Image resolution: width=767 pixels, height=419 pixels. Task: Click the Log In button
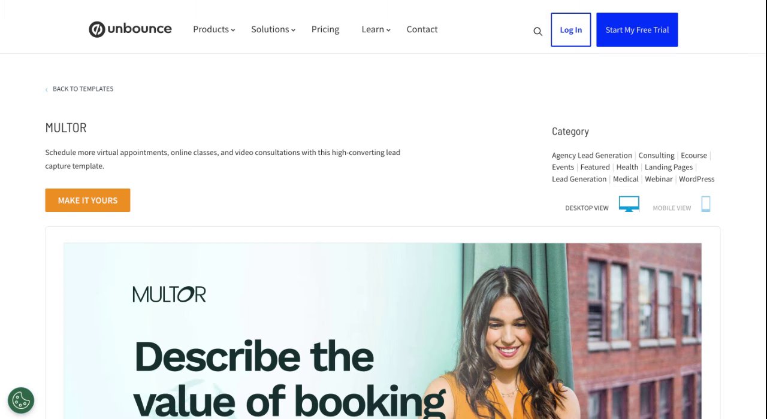click(x=571, y=30)
